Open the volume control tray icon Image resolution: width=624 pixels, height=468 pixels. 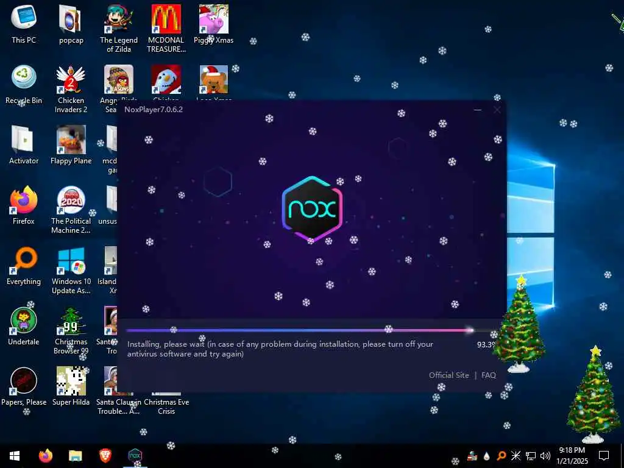[545, 456]
